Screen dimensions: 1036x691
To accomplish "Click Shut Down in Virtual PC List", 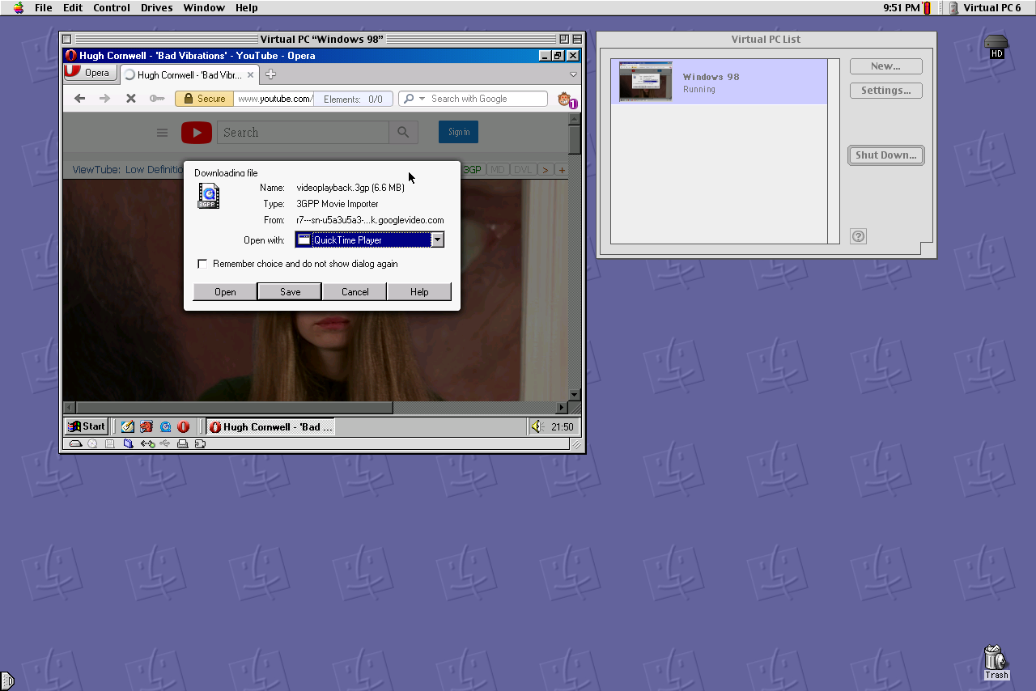I will [886, 155].
